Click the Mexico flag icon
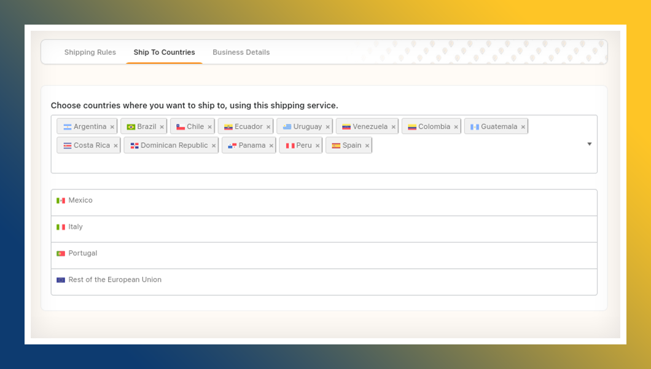 click(61, 200)
